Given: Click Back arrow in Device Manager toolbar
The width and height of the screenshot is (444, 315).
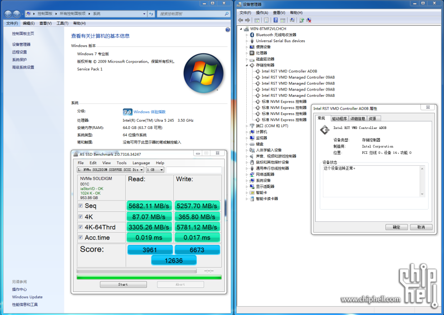Looking at the screenshot, I should (240, 20).
